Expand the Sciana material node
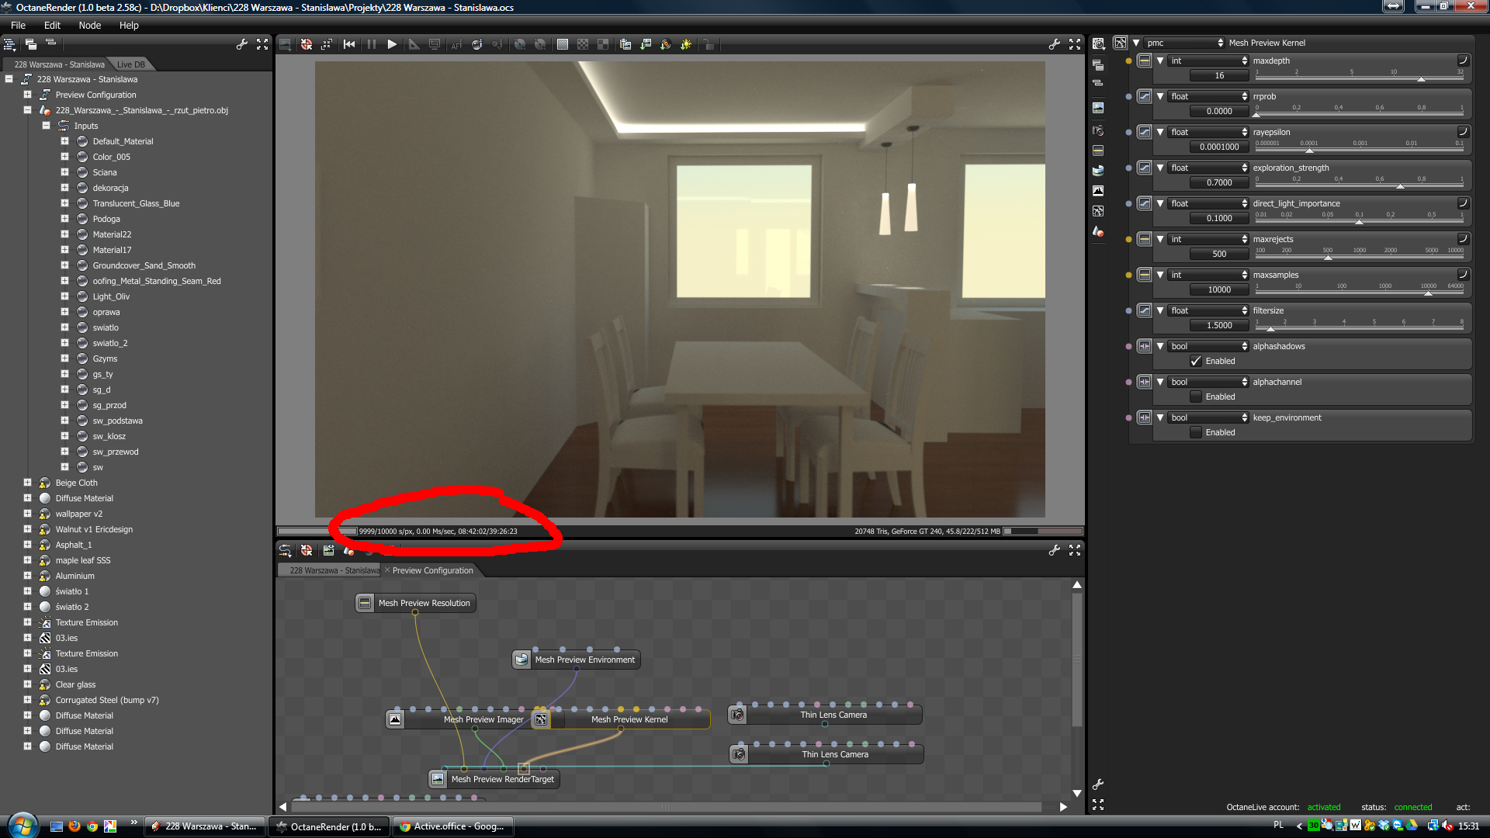 click(65, 172)
